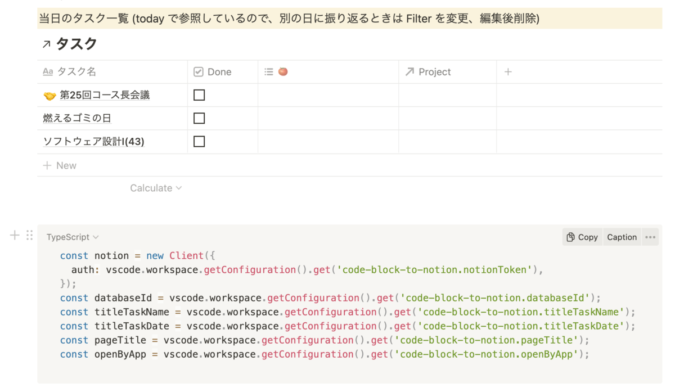Click the arrow icon beside タスク heading
This screenshot has height=392, width=675.
[46, 44]
